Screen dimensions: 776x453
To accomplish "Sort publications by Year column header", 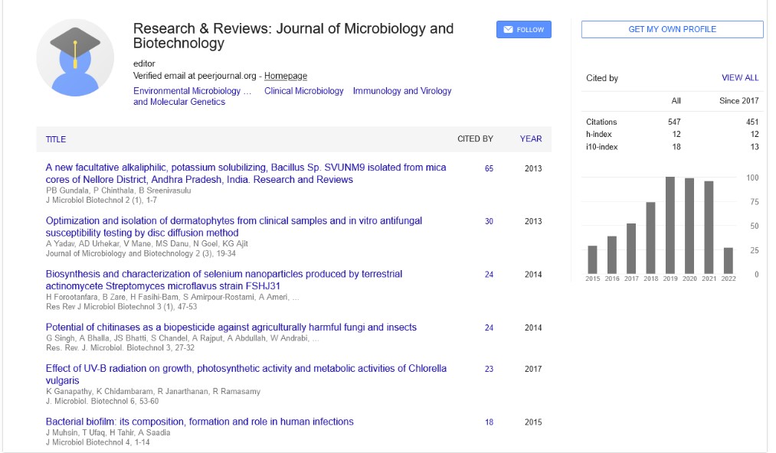I will (x=530, y=139).
